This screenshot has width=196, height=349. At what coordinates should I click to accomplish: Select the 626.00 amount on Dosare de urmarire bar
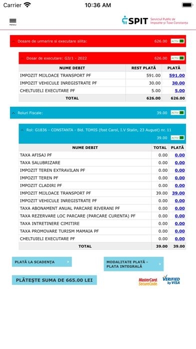(x=160, y=41)
